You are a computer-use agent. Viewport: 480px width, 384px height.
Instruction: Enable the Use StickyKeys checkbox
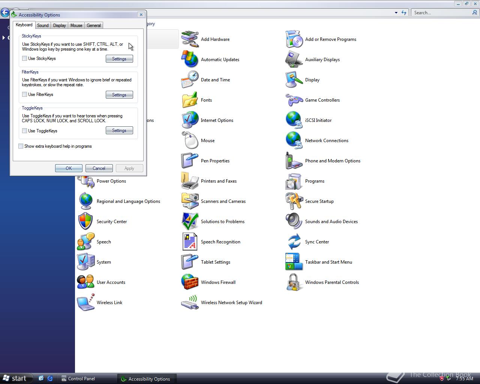[x=25, y=58]
